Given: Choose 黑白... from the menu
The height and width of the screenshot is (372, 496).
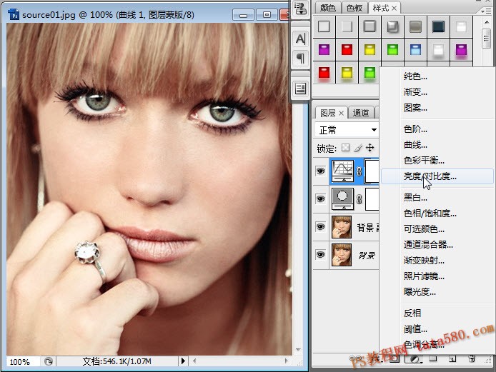Looking at the screenshot, I should (437, 198).
